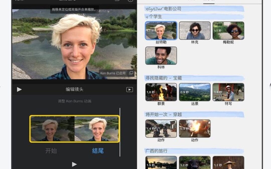Edit the HighDef 电影公司 title text
The image size is (271, 169).
[163, 9]
